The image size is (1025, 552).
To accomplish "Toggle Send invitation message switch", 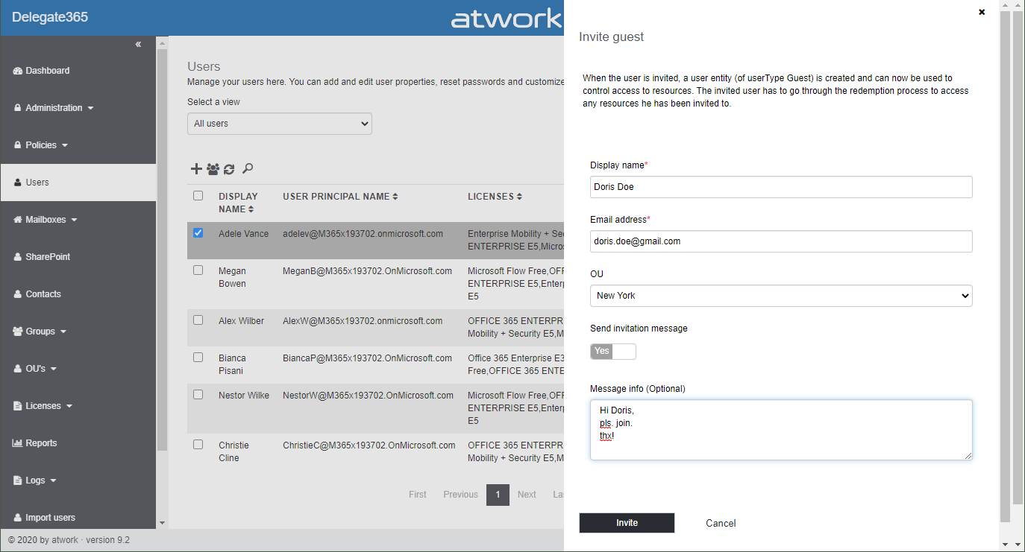I will click(613, 352).
